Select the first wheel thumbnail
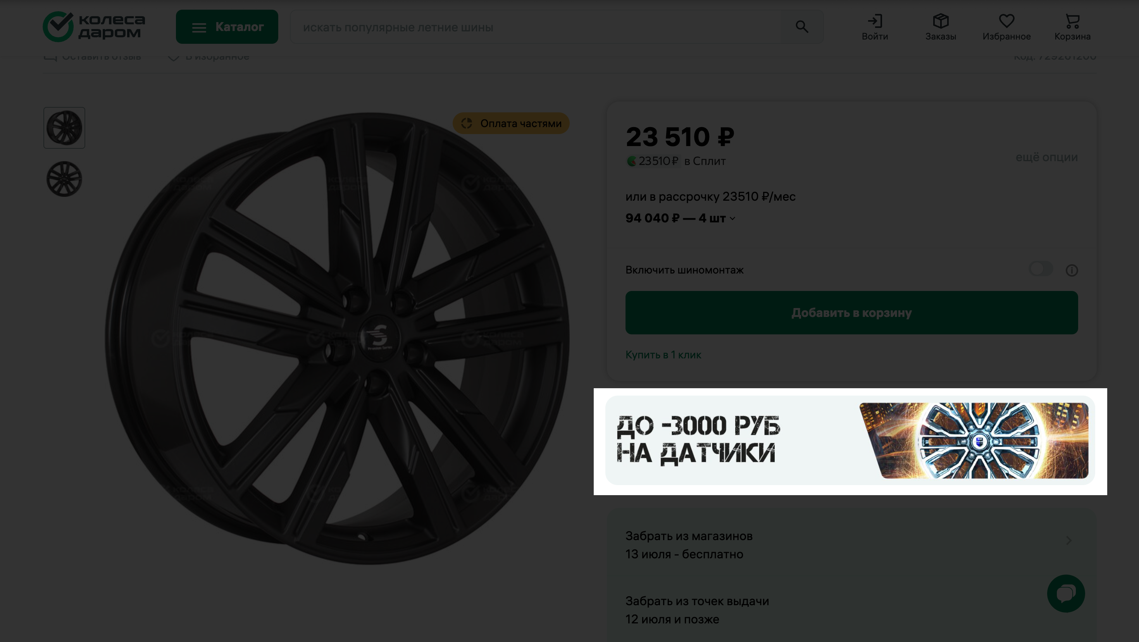The height and width of the screenshot is (642, 1139). pos(64,128)
